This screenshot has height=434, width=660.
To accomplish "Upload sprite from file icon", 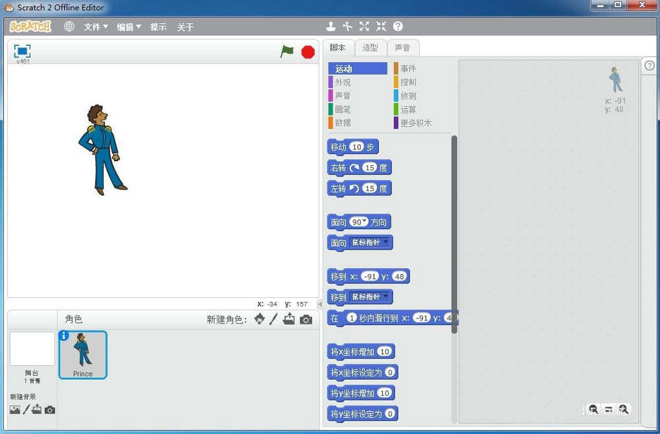I will (x=288, y=319).
